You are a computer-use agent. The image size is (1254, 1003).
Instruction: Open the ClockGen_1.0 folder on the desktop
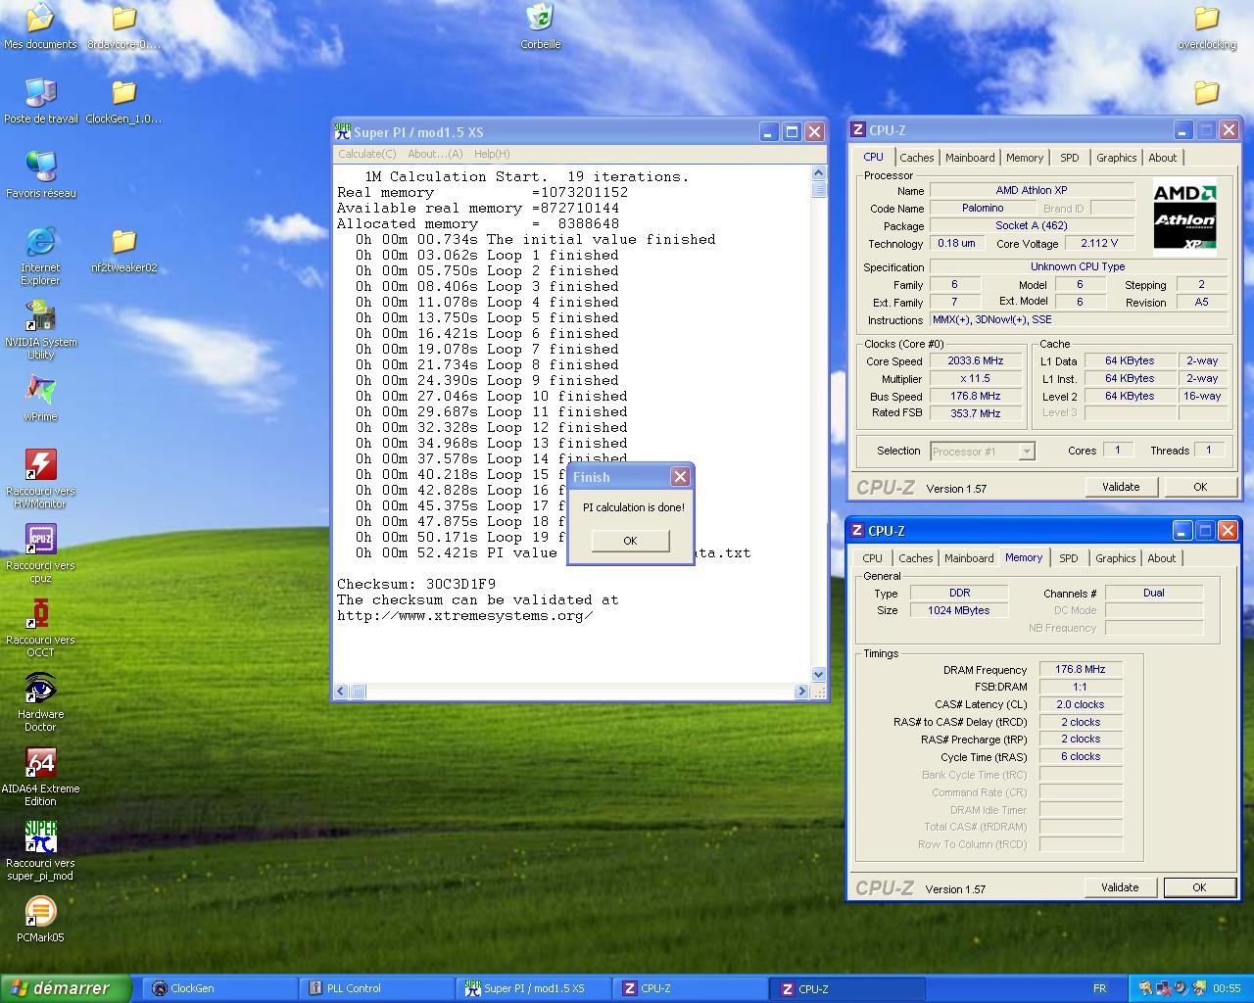click(x=123, y=100)
